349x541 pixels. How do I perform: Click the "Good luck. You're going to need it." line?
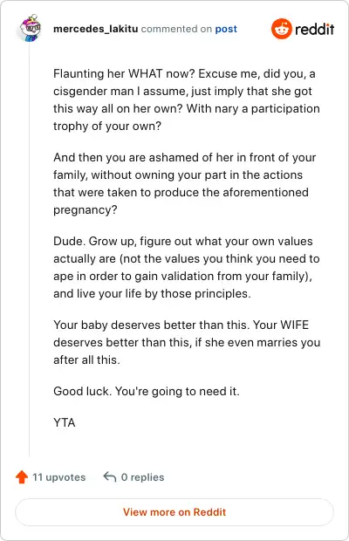tap(147, 391)
